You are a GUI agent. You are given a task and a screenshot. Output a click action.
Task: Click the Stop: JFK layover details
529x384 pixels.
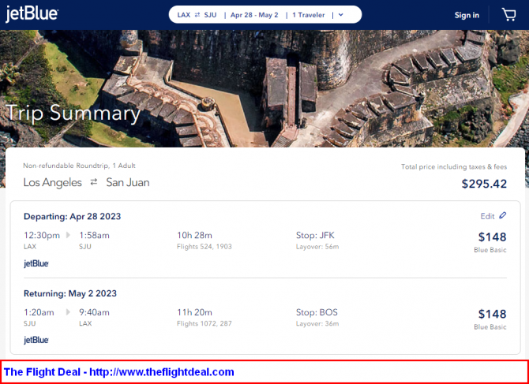pyautogui.click(x=317, y=235)
